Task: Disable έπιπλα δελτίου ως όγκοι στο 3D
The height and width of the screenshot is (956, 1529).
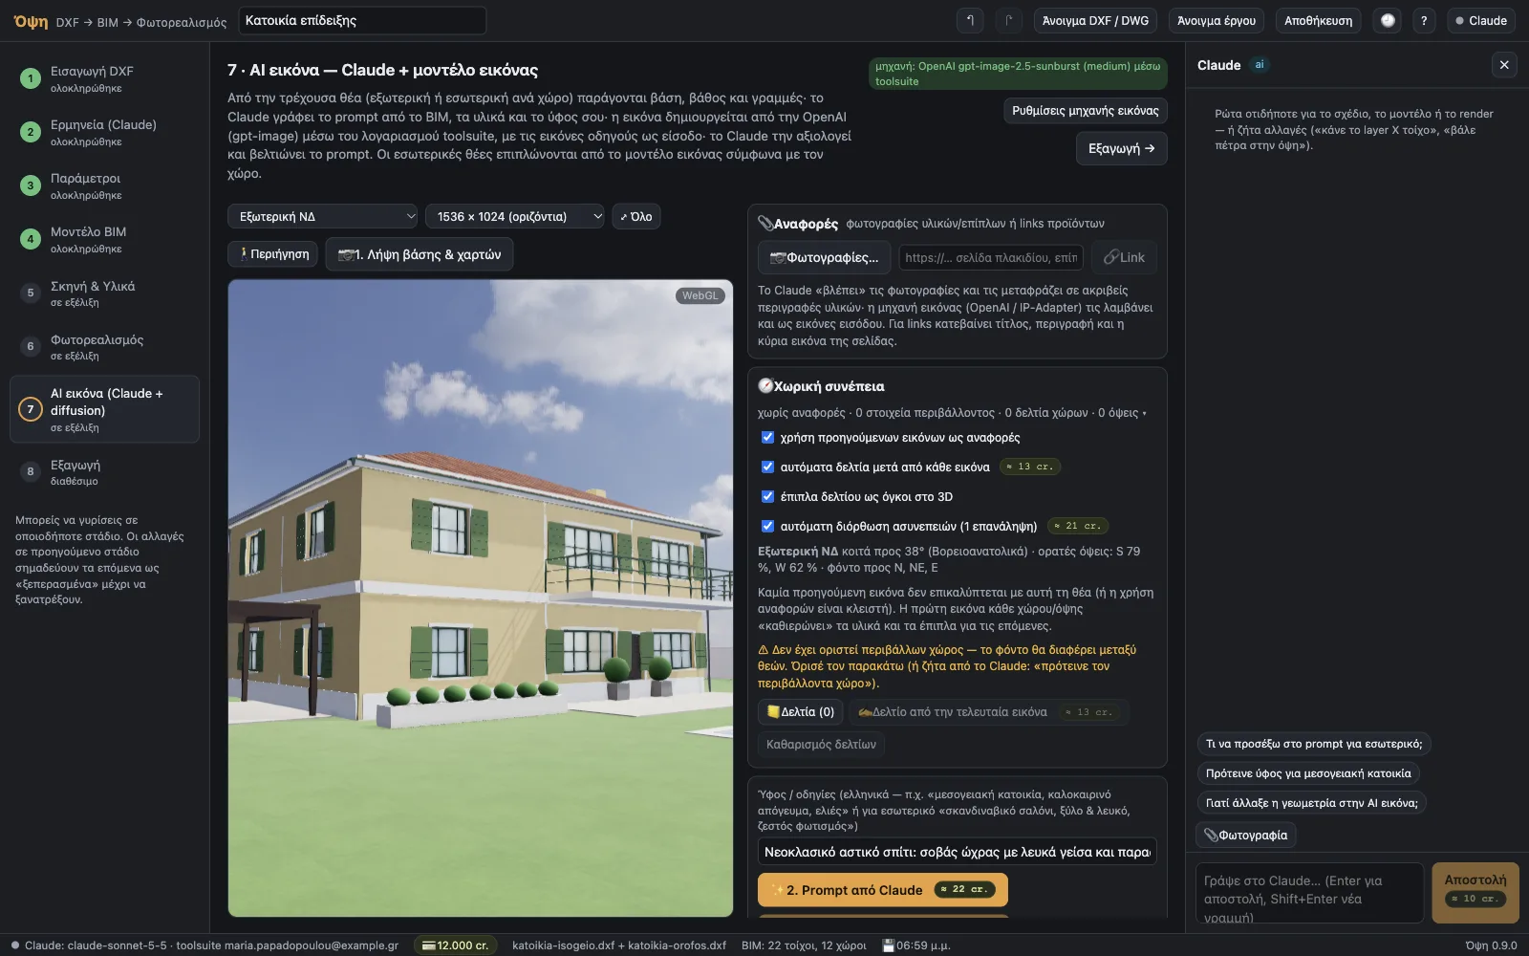Action: tap(767, 496)
